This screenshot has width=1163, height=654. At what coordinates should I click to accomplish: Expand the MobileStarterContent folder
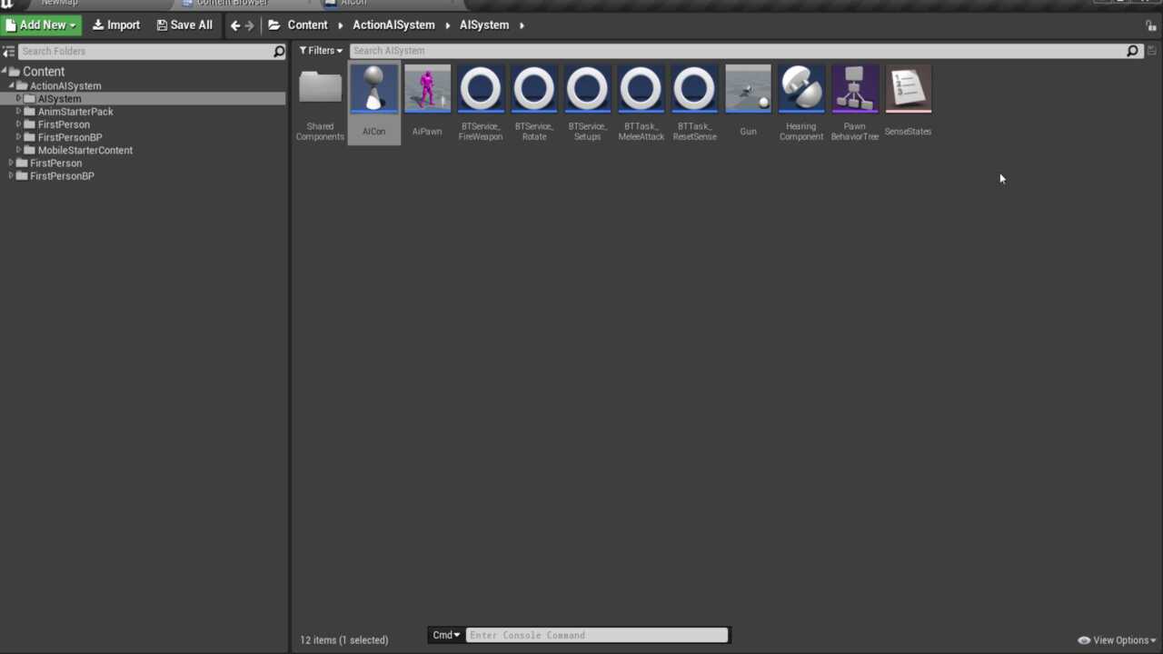tap(19, 150)
